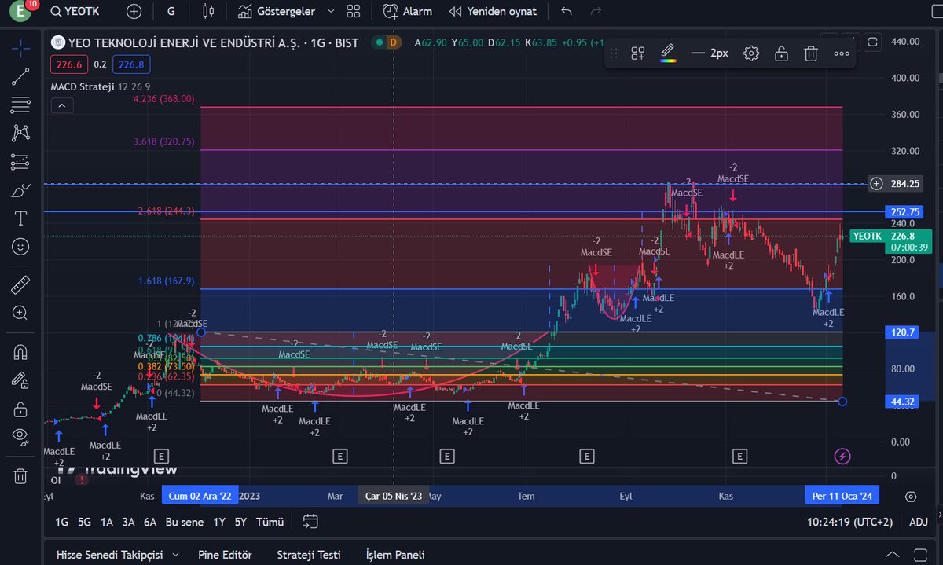Click the lightning icon on the time axis
The image size is (943, 565).
pyautogui.click(x=842, y=456)
